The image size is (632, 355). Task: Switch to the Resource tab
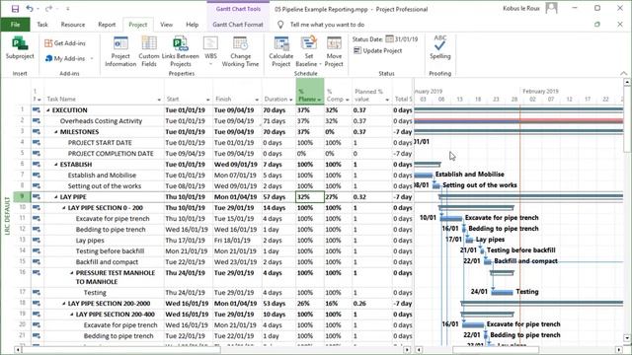pos(73,25)
